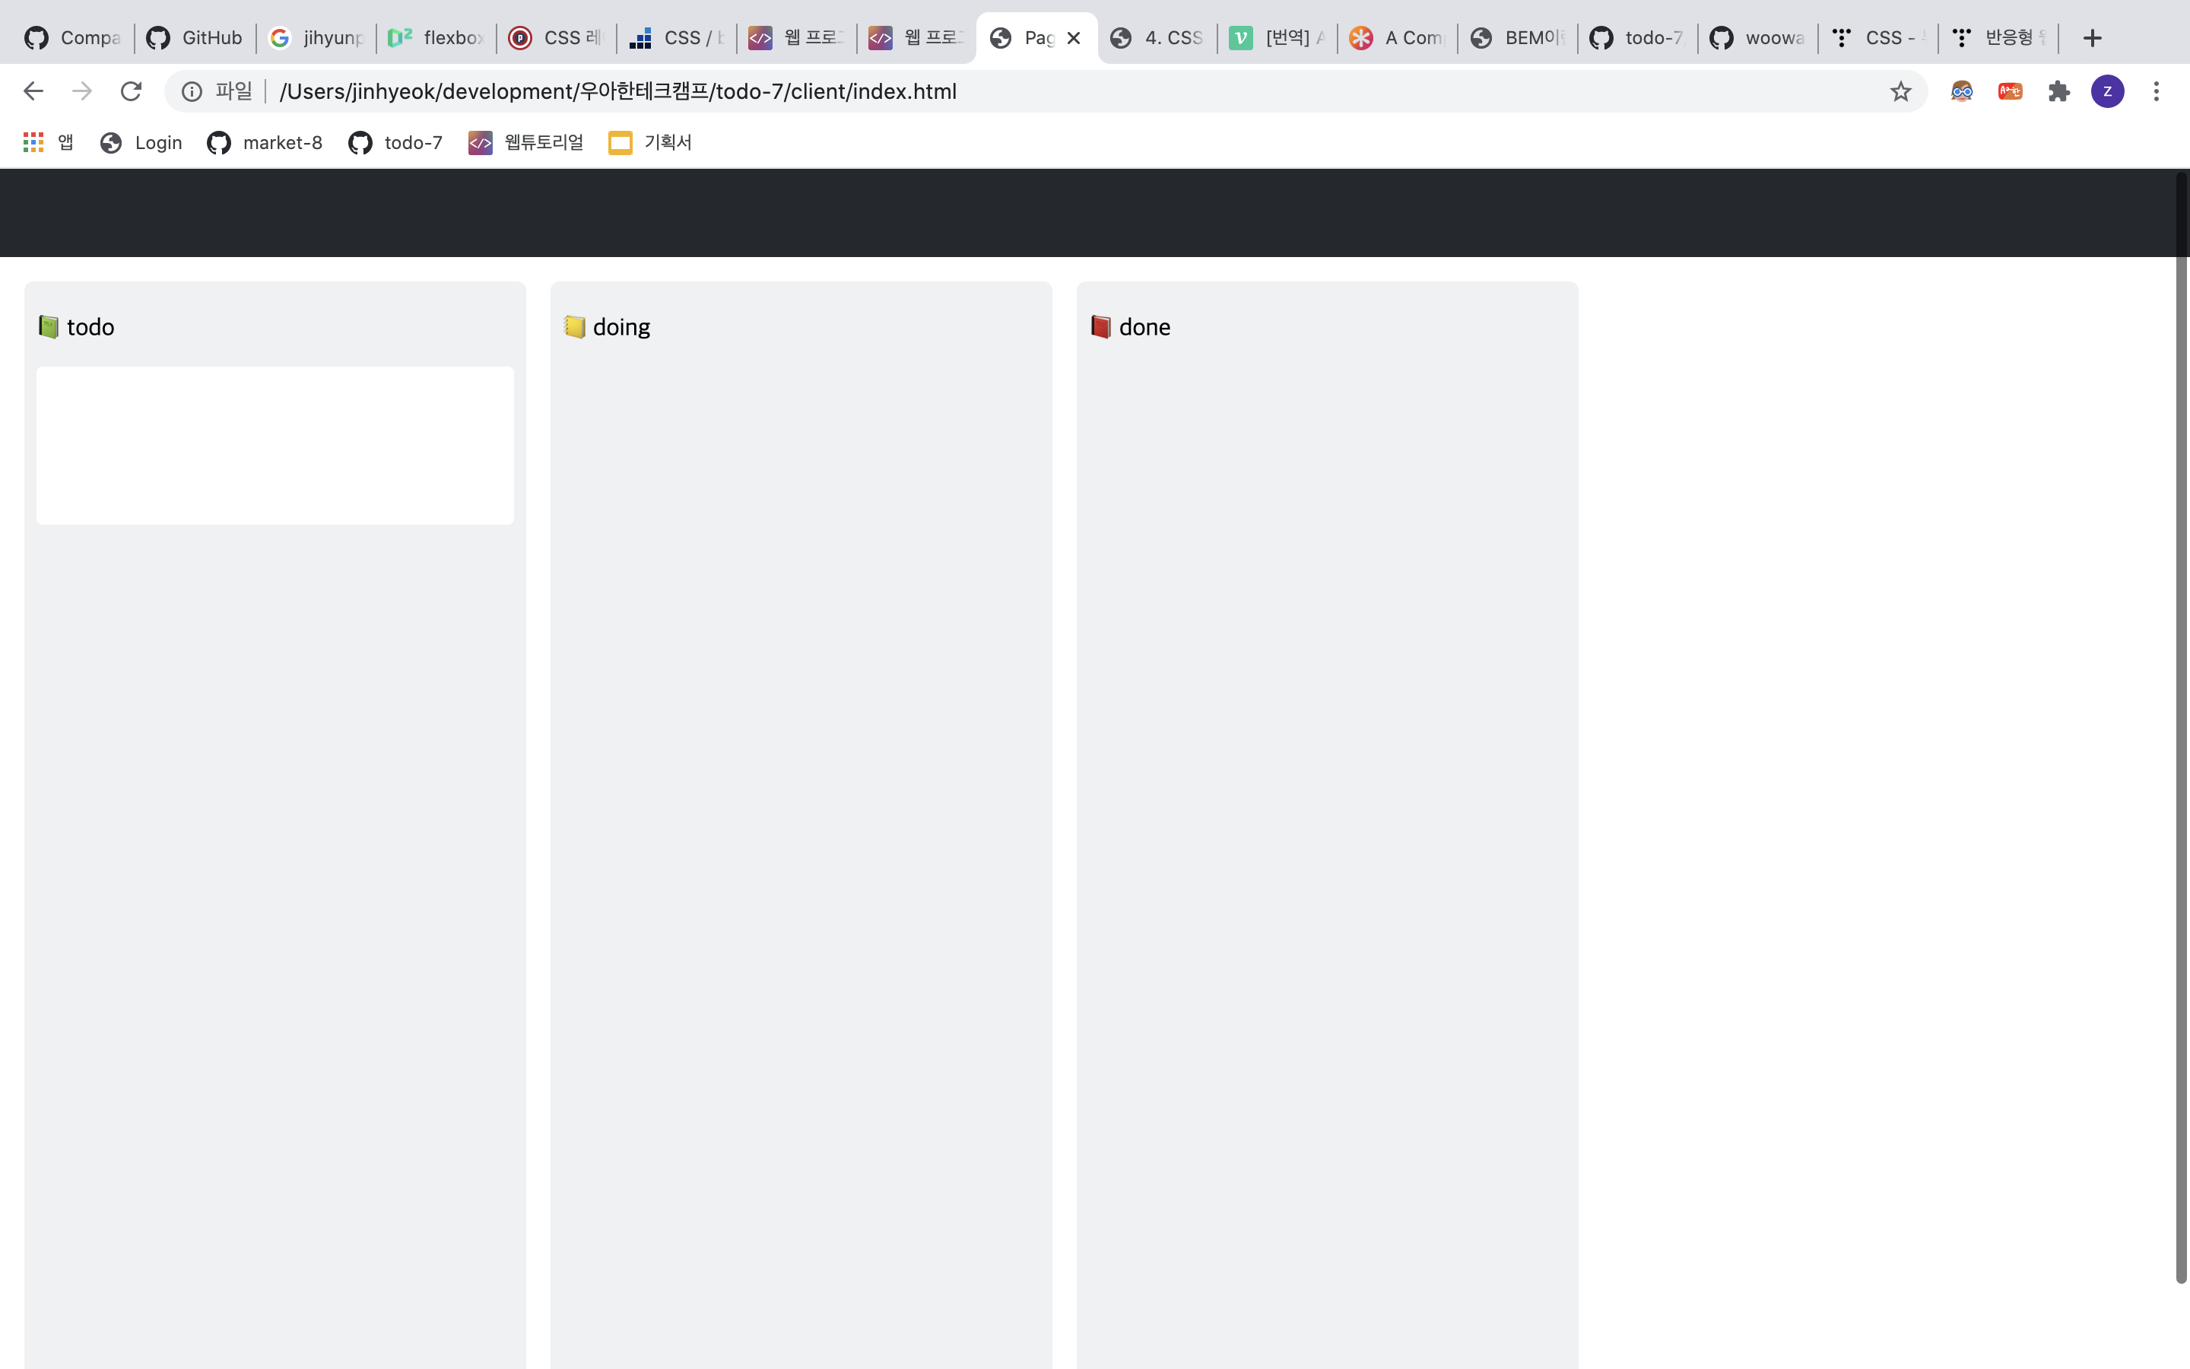The height and width of the screenshot is (1369, 2190).
Task: Click the done column title
Action: click(x=1144, y=327)
